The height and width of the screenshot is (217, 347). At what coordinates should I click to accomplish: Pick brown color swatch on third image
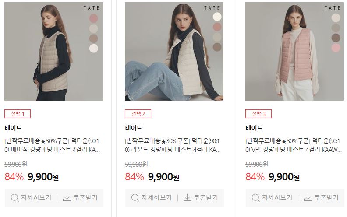pos(336,38)
